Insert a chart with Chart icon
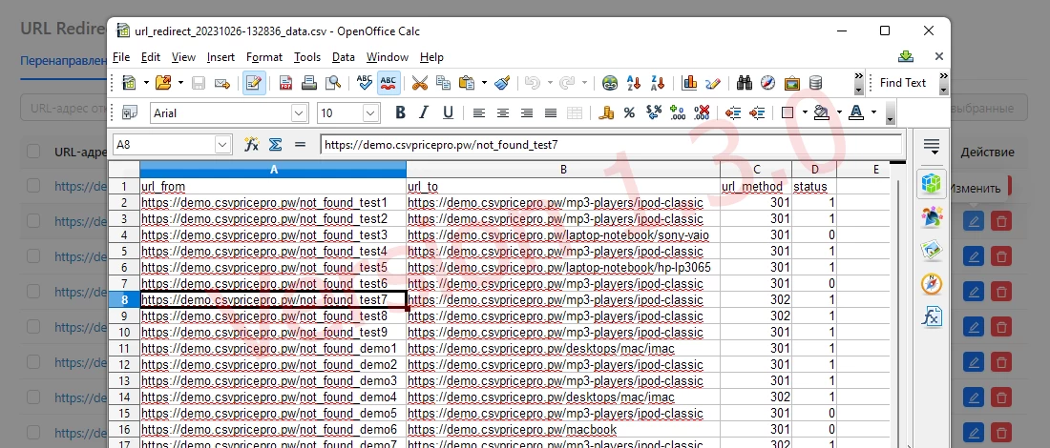 pos(689,83)
